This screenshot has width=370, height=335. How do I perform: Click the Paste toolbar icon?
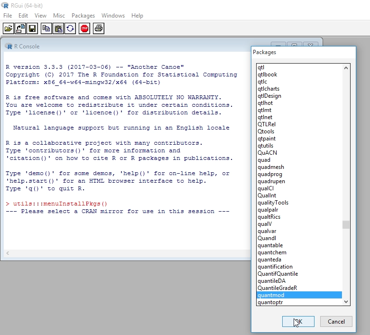58,28
